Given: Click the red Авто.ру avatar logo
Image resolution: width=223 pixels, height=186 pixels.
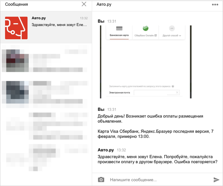Looking at the screenshot, I should (16, 28).
